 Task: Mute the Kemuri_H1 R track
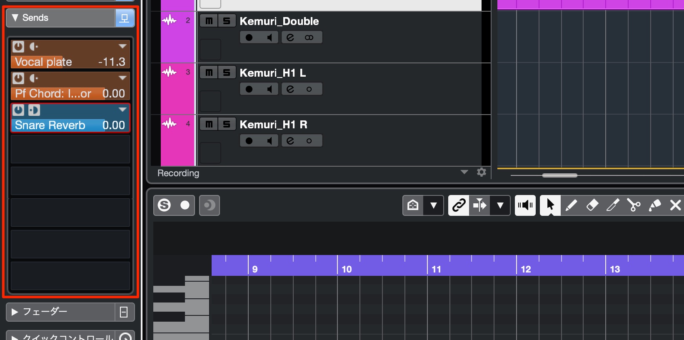[x=209, y=124]
